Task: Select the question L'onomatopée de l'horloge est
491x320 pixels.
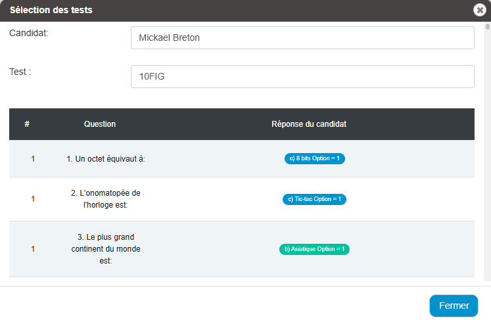Action: pos(106,199)
